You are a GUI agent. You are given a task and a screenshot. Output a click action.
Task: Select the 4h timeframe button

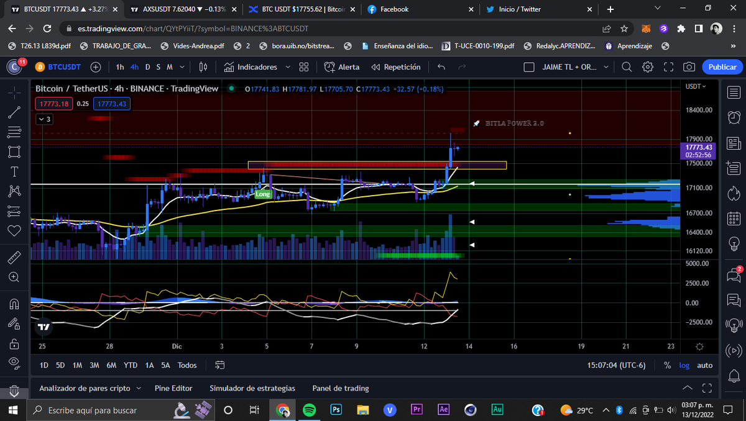[135, 67]
